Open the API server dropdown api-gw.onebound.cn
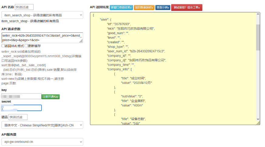Screen dimensions: 265x147 tap(42, 142)
